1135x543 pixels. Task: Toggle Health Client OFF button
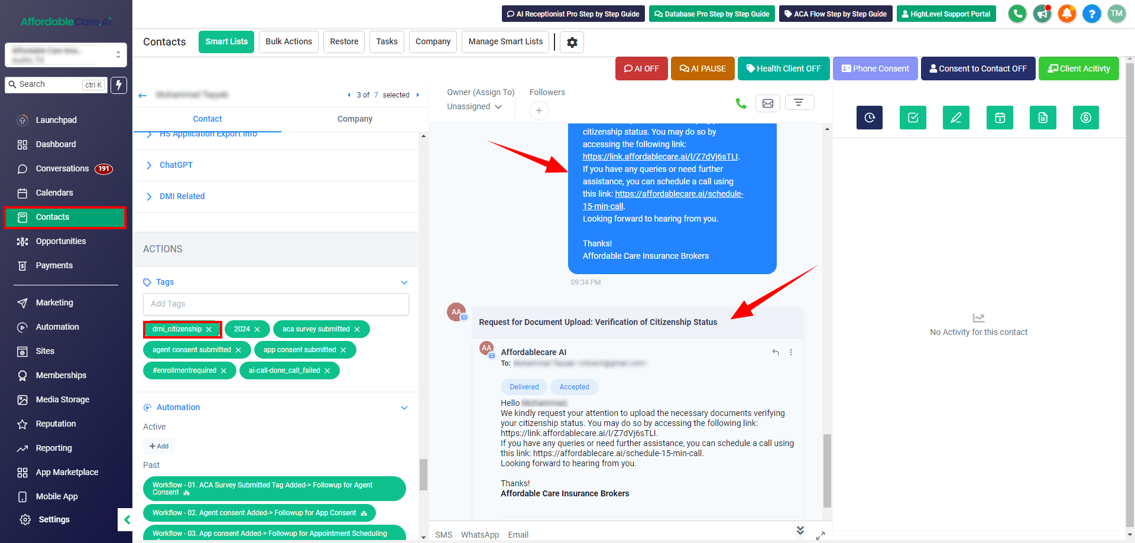(x=783, y=69)
